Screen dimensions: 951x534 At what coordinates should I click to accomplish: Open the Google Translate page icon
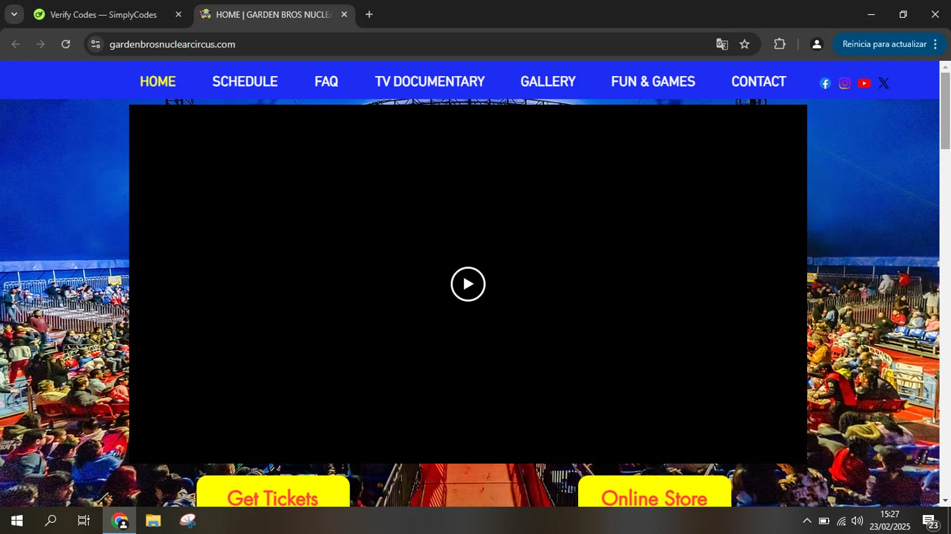coord(721,44)
